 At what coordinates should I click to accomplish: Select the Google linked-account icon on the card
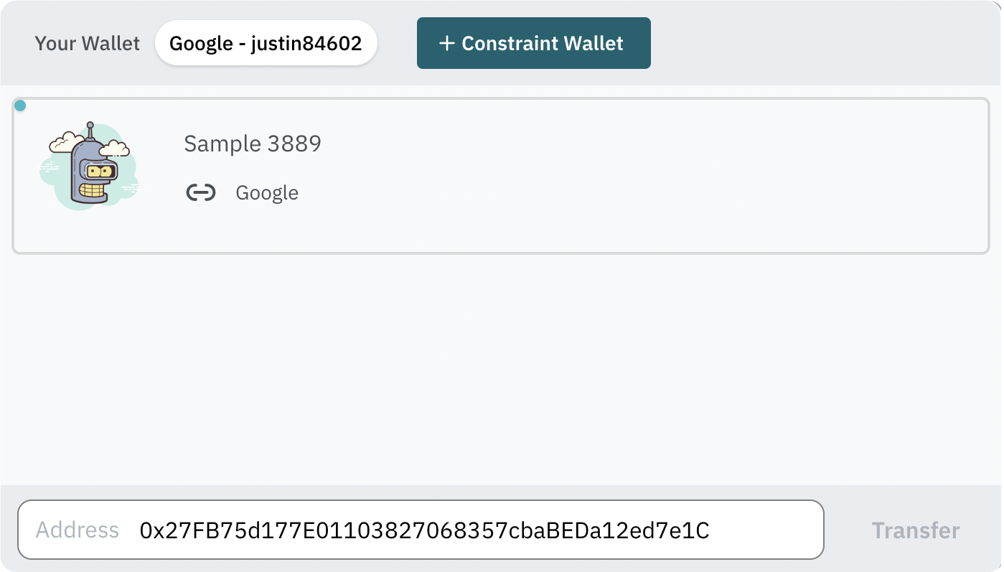(x=200, y=192)
